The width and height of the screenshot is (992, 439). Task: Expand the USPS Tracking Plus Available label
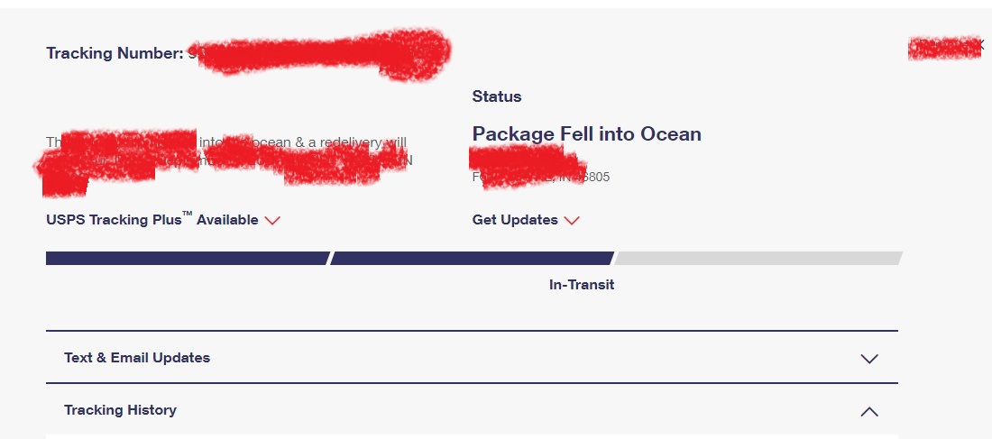coord(152,220)
